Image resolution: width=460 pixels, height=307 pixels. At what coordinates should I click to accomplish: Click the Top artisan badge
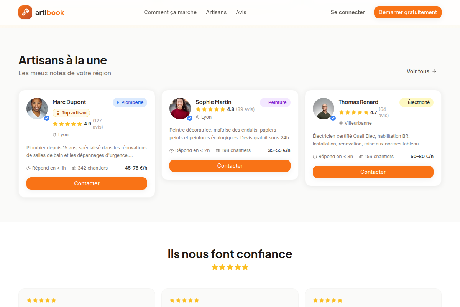pyautogui.click(x=71, y=113)
